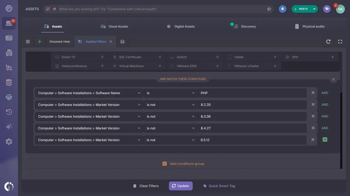
Task: Save the current view with disk icon
Action: (x=122, y=42)
